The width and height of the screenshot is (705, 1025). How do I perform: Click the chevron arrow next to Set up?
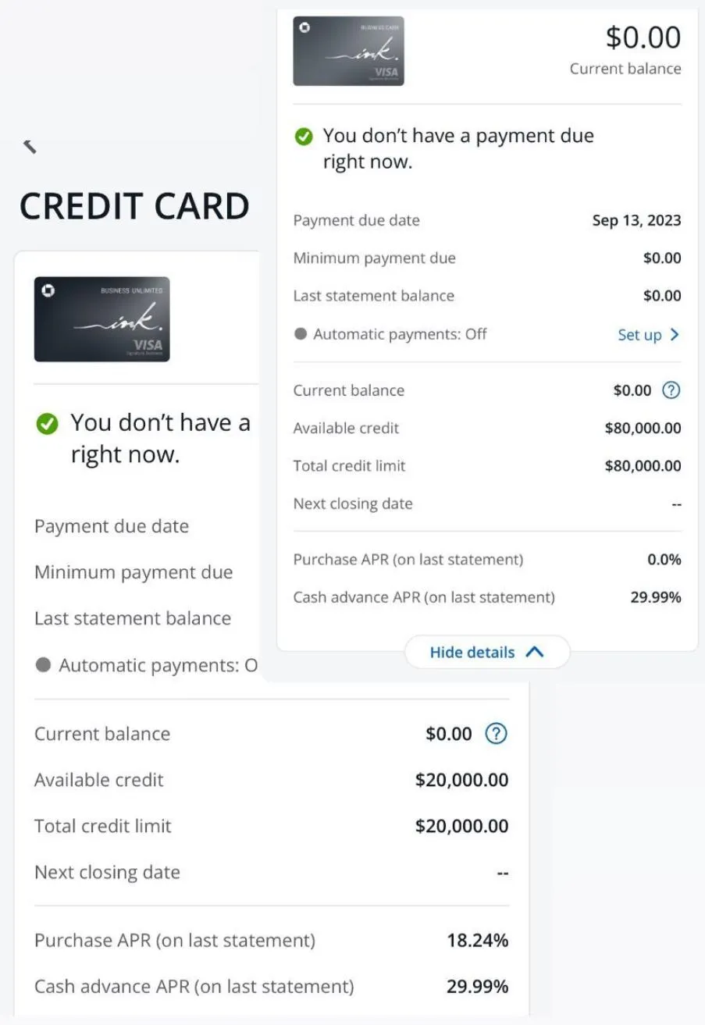click(x=675, y=335)
